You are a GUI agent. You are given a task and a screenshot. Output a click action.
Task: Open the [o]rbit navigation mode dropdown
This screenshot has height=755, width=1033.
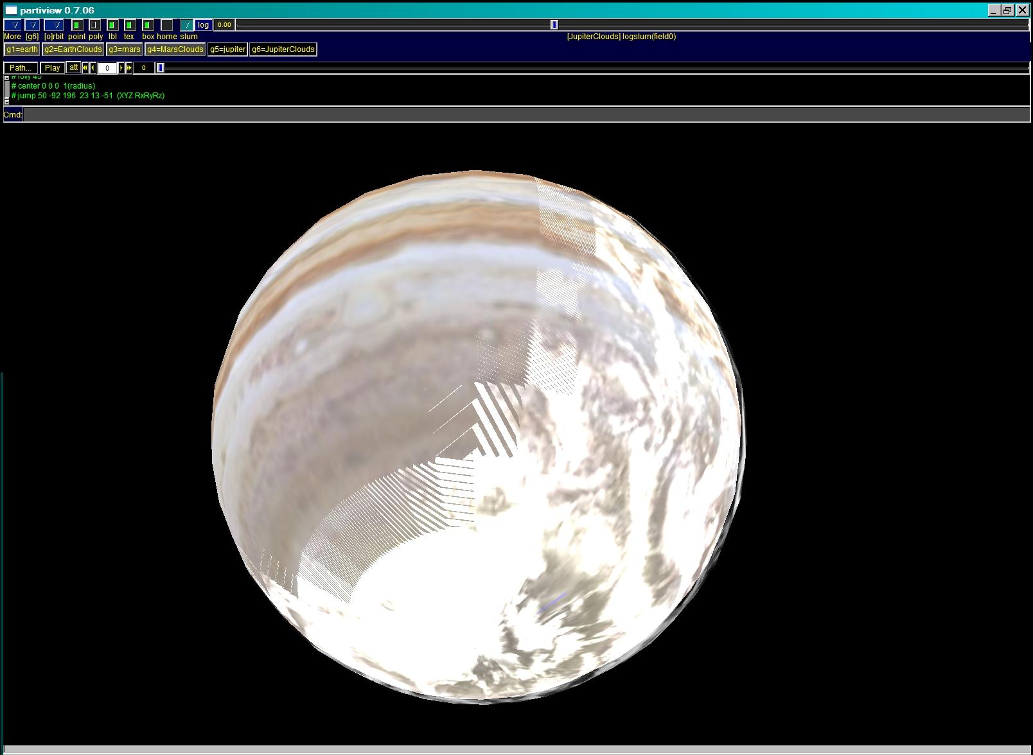tap(54, 25)
